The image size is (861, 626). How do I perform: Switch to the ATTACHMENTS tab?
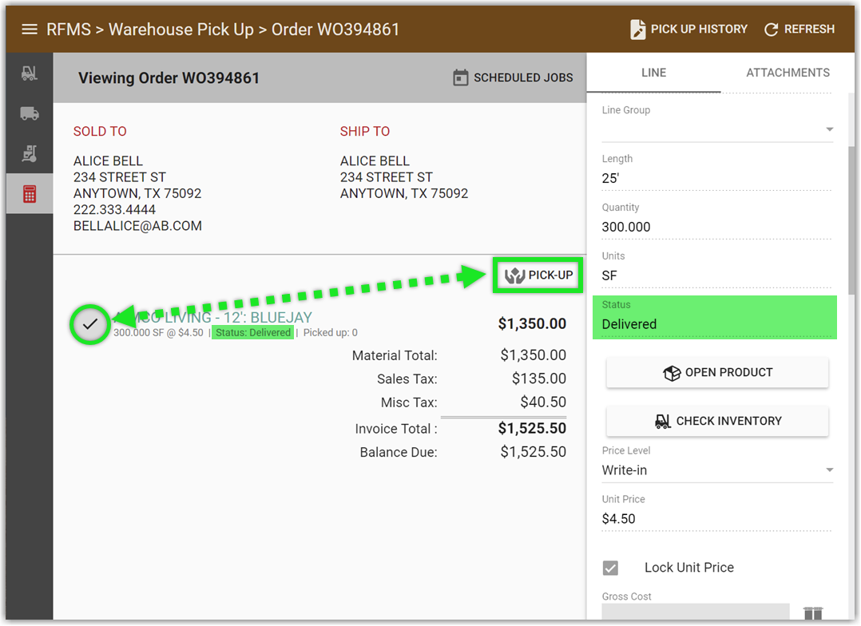pos(788,73)
